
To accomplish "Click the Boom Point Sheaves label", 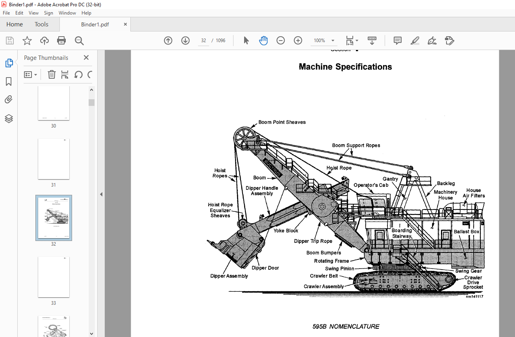I will [282, 122].
